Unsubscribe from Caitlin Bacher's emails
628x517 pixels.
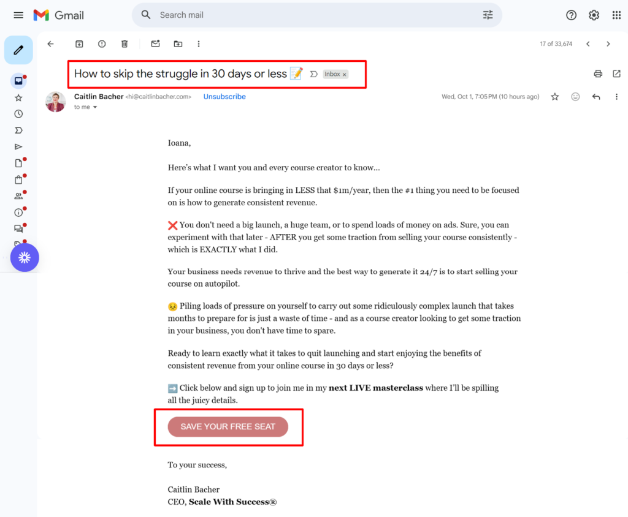click(x=224, y=96)
